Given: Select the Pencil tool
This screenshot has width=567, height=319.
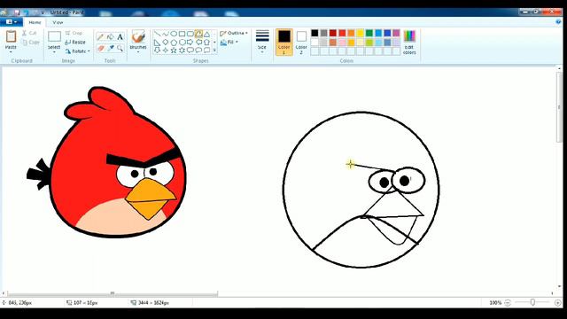Looking at the screenshot, I should [100, 36].
